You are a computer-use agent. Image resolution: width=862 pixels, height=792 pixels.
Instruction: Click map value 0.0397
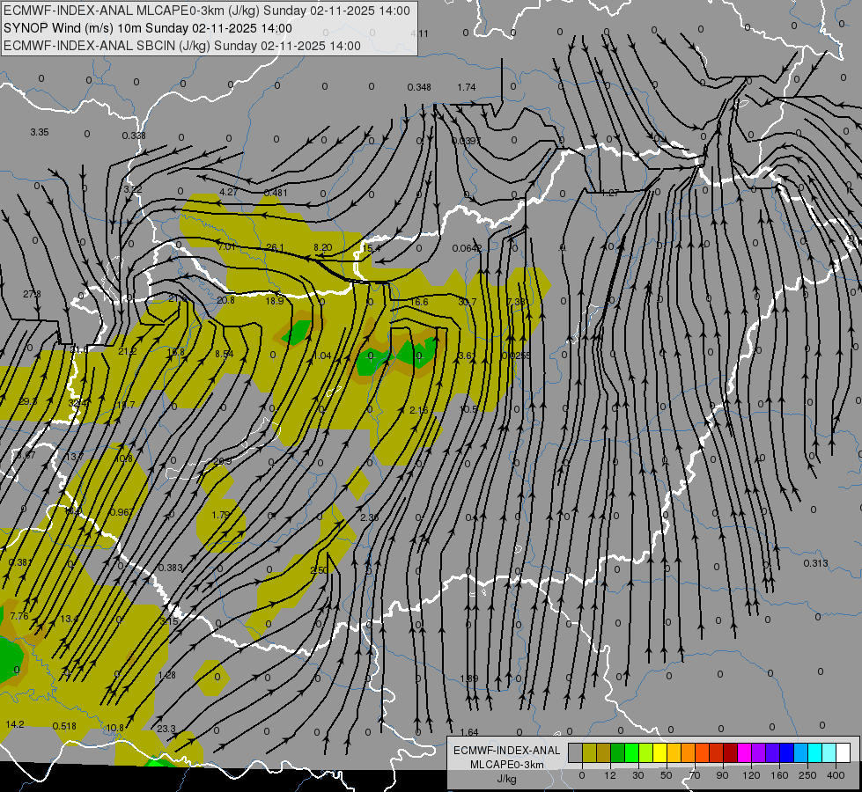[x=466, y=142]
